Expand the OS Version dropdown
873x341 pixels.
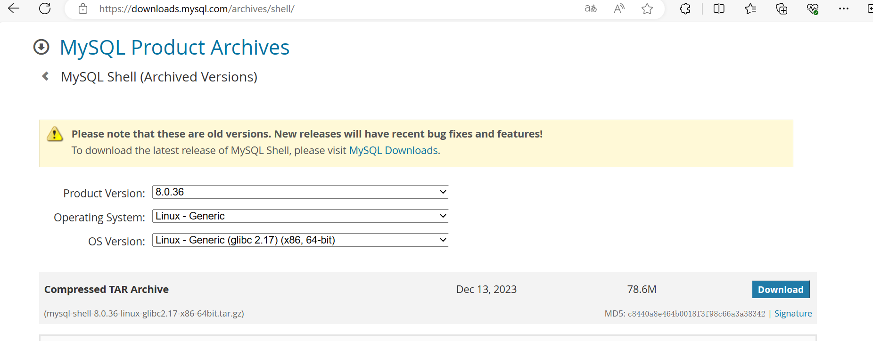pos(300,240)
